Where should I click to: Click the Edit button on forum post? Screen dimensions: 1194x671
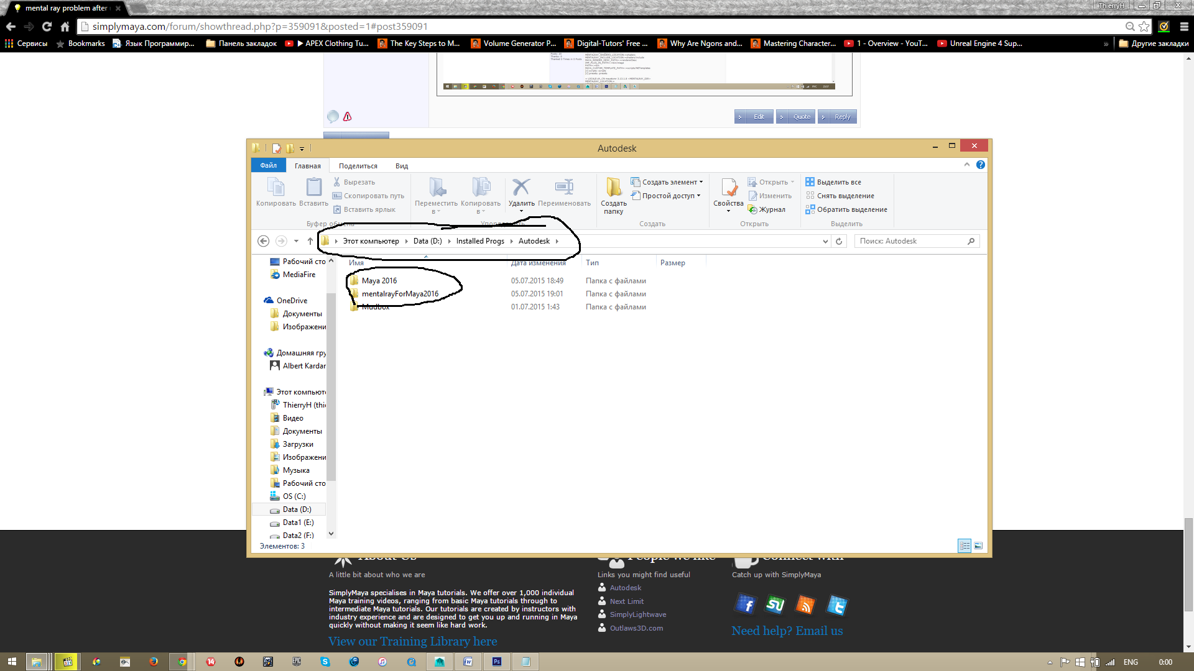click(x=754, y=117)
